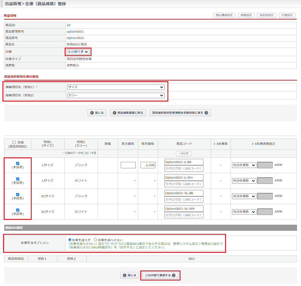This screenshot has height=286, width=301.
Task: Click 一括設定 button under 商品コード
Action: point(184,154)
